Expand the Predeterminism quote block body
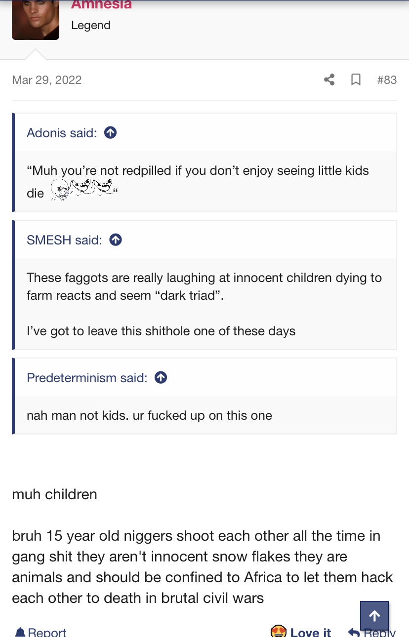 (x=205, y=415)
